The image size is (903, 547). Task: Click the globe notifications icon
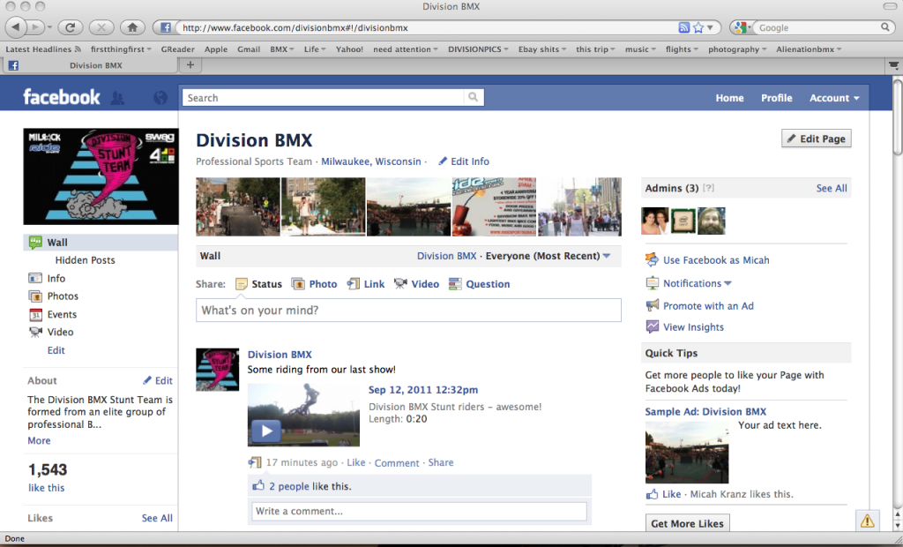[160, 98]
